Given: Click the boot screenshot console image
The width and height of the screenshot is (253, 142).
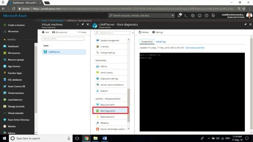Looking at the screenshot, I should [x=192, y=92].
